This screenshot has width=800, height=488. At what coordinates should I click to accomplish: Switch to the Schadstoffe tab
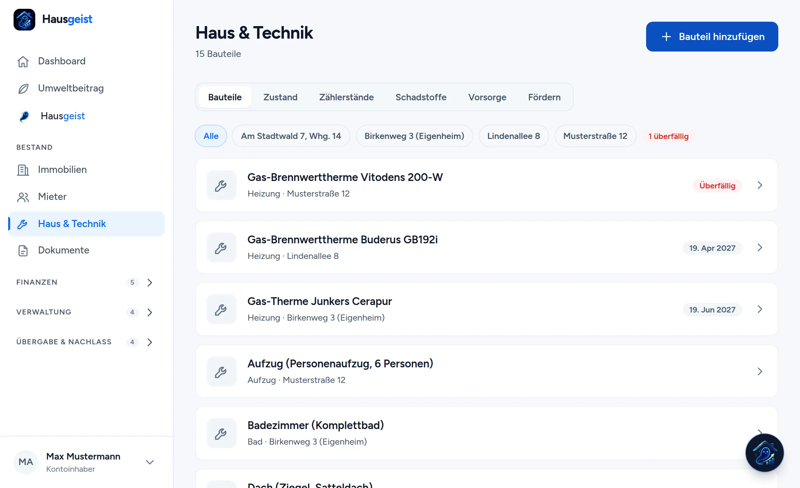[421, 97]
